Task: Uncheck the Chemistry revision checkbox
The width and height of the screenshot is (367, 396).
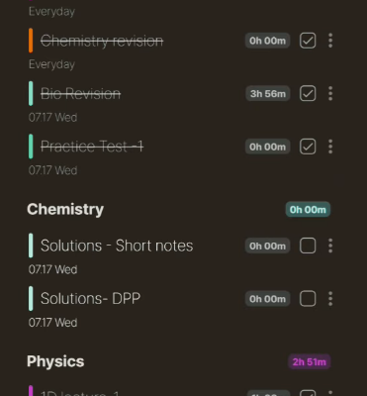Action: (308, 41)
